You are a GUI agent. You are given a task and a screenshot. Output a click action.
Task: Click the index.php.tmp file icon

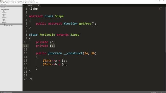5,26
